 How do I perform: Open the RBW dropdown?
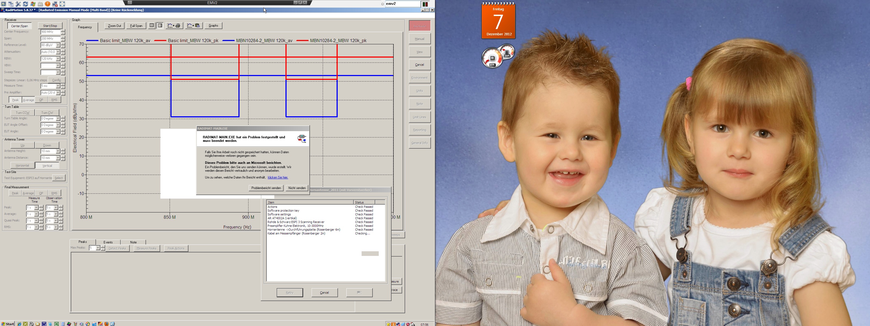tap(58, 59)
